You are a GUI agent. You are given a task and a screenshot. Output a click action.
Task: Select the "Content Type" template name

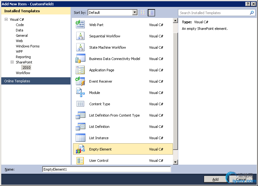point(100,104)
